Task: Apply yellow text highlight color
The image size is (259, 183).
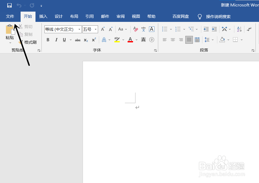Action: (117, 40)
